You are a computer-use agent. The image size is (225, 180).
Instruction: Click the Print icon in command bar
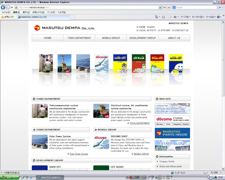click(x=175, y=17)
